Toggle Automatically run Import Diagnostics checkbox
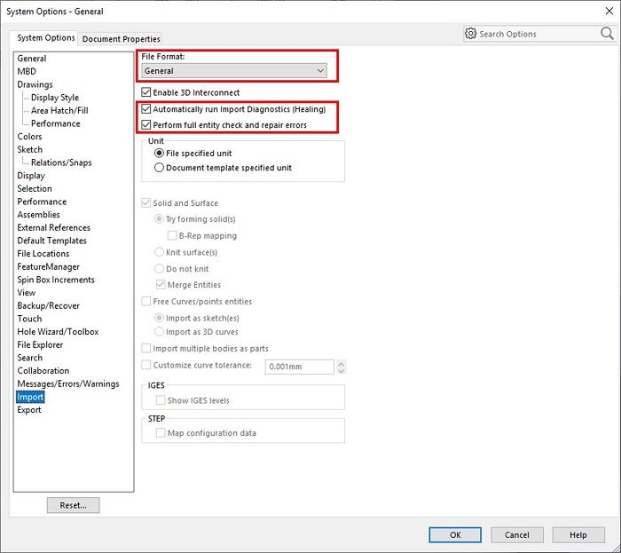 click(x=146, y=109)
